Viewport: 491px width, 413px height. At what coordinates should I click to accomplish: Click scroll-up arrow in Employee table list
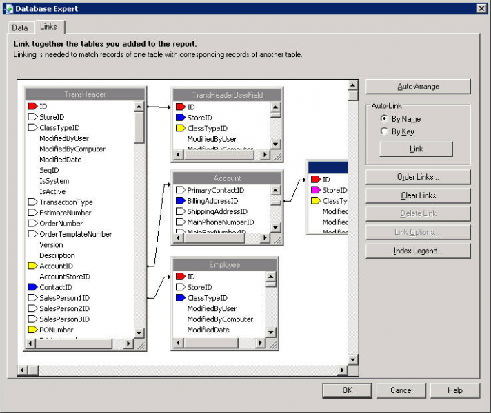click(271, 277)
